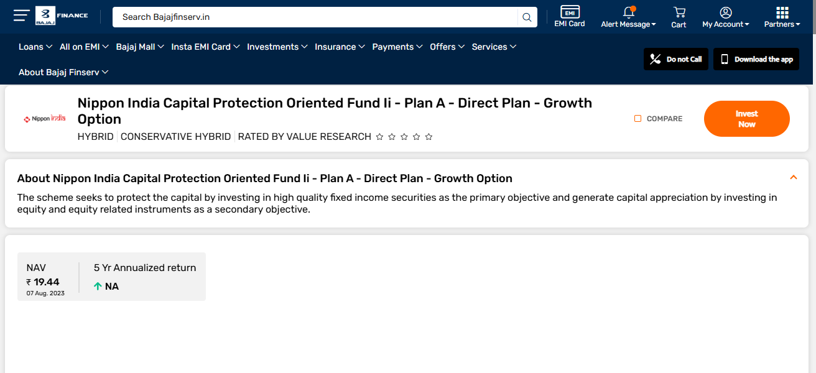Screen dimensions: 816x373
Task: Open the Bajaj Mall menu
Action: tap(140, 47)
